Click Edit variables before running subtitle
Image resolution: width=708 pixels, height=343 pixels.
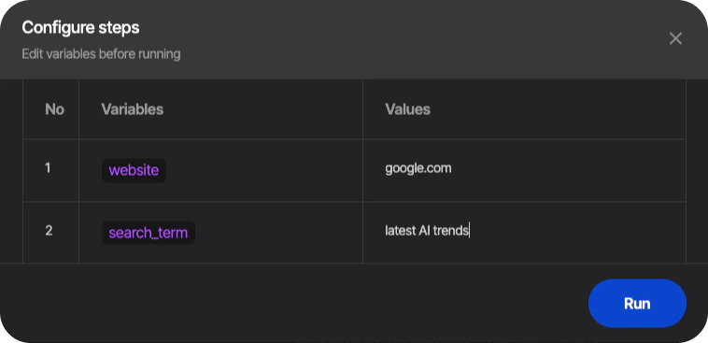(101, 54)
